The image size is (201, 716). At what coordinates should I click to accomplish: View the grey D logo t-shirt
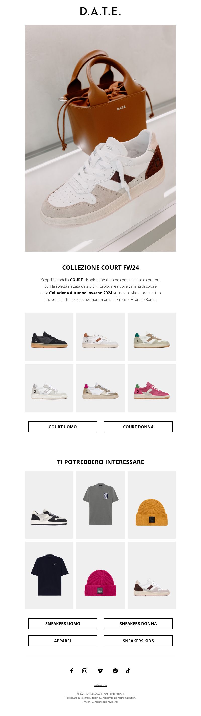[x=100, y=504]
